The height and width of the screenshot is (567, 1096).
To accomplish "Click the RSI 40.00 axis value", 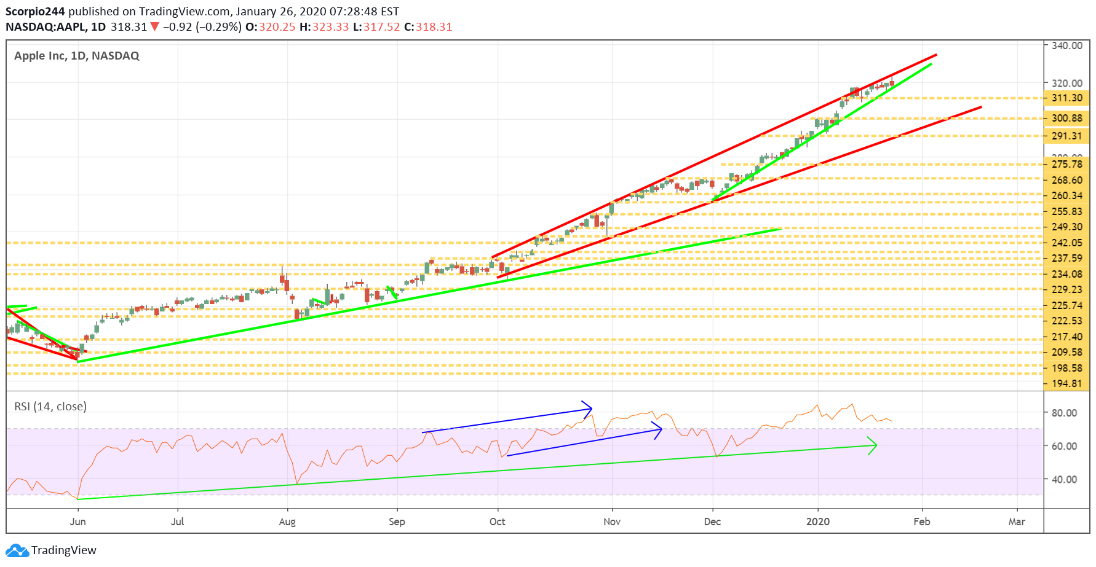I will point(1064,480).
